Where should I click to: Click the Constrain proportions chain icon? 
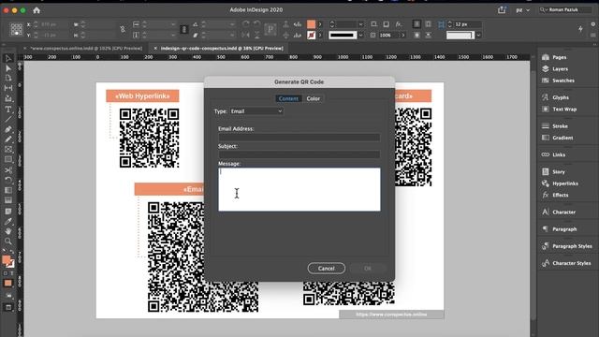pyautogui.click(x=123, y=29)
